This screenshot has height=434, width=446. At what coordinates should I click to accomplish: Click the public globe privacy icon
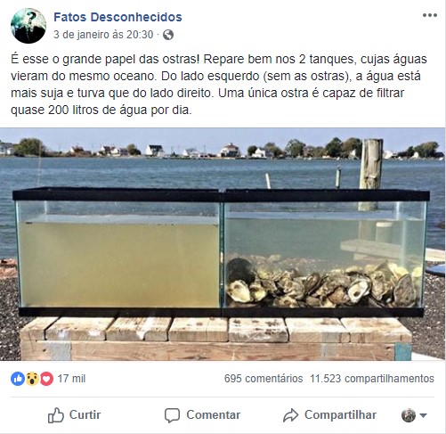pos(168,35)
